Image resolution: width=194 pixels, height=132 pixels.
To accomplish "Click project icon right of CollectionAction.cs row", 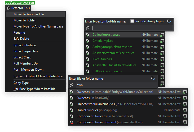I will click(162, 35).
